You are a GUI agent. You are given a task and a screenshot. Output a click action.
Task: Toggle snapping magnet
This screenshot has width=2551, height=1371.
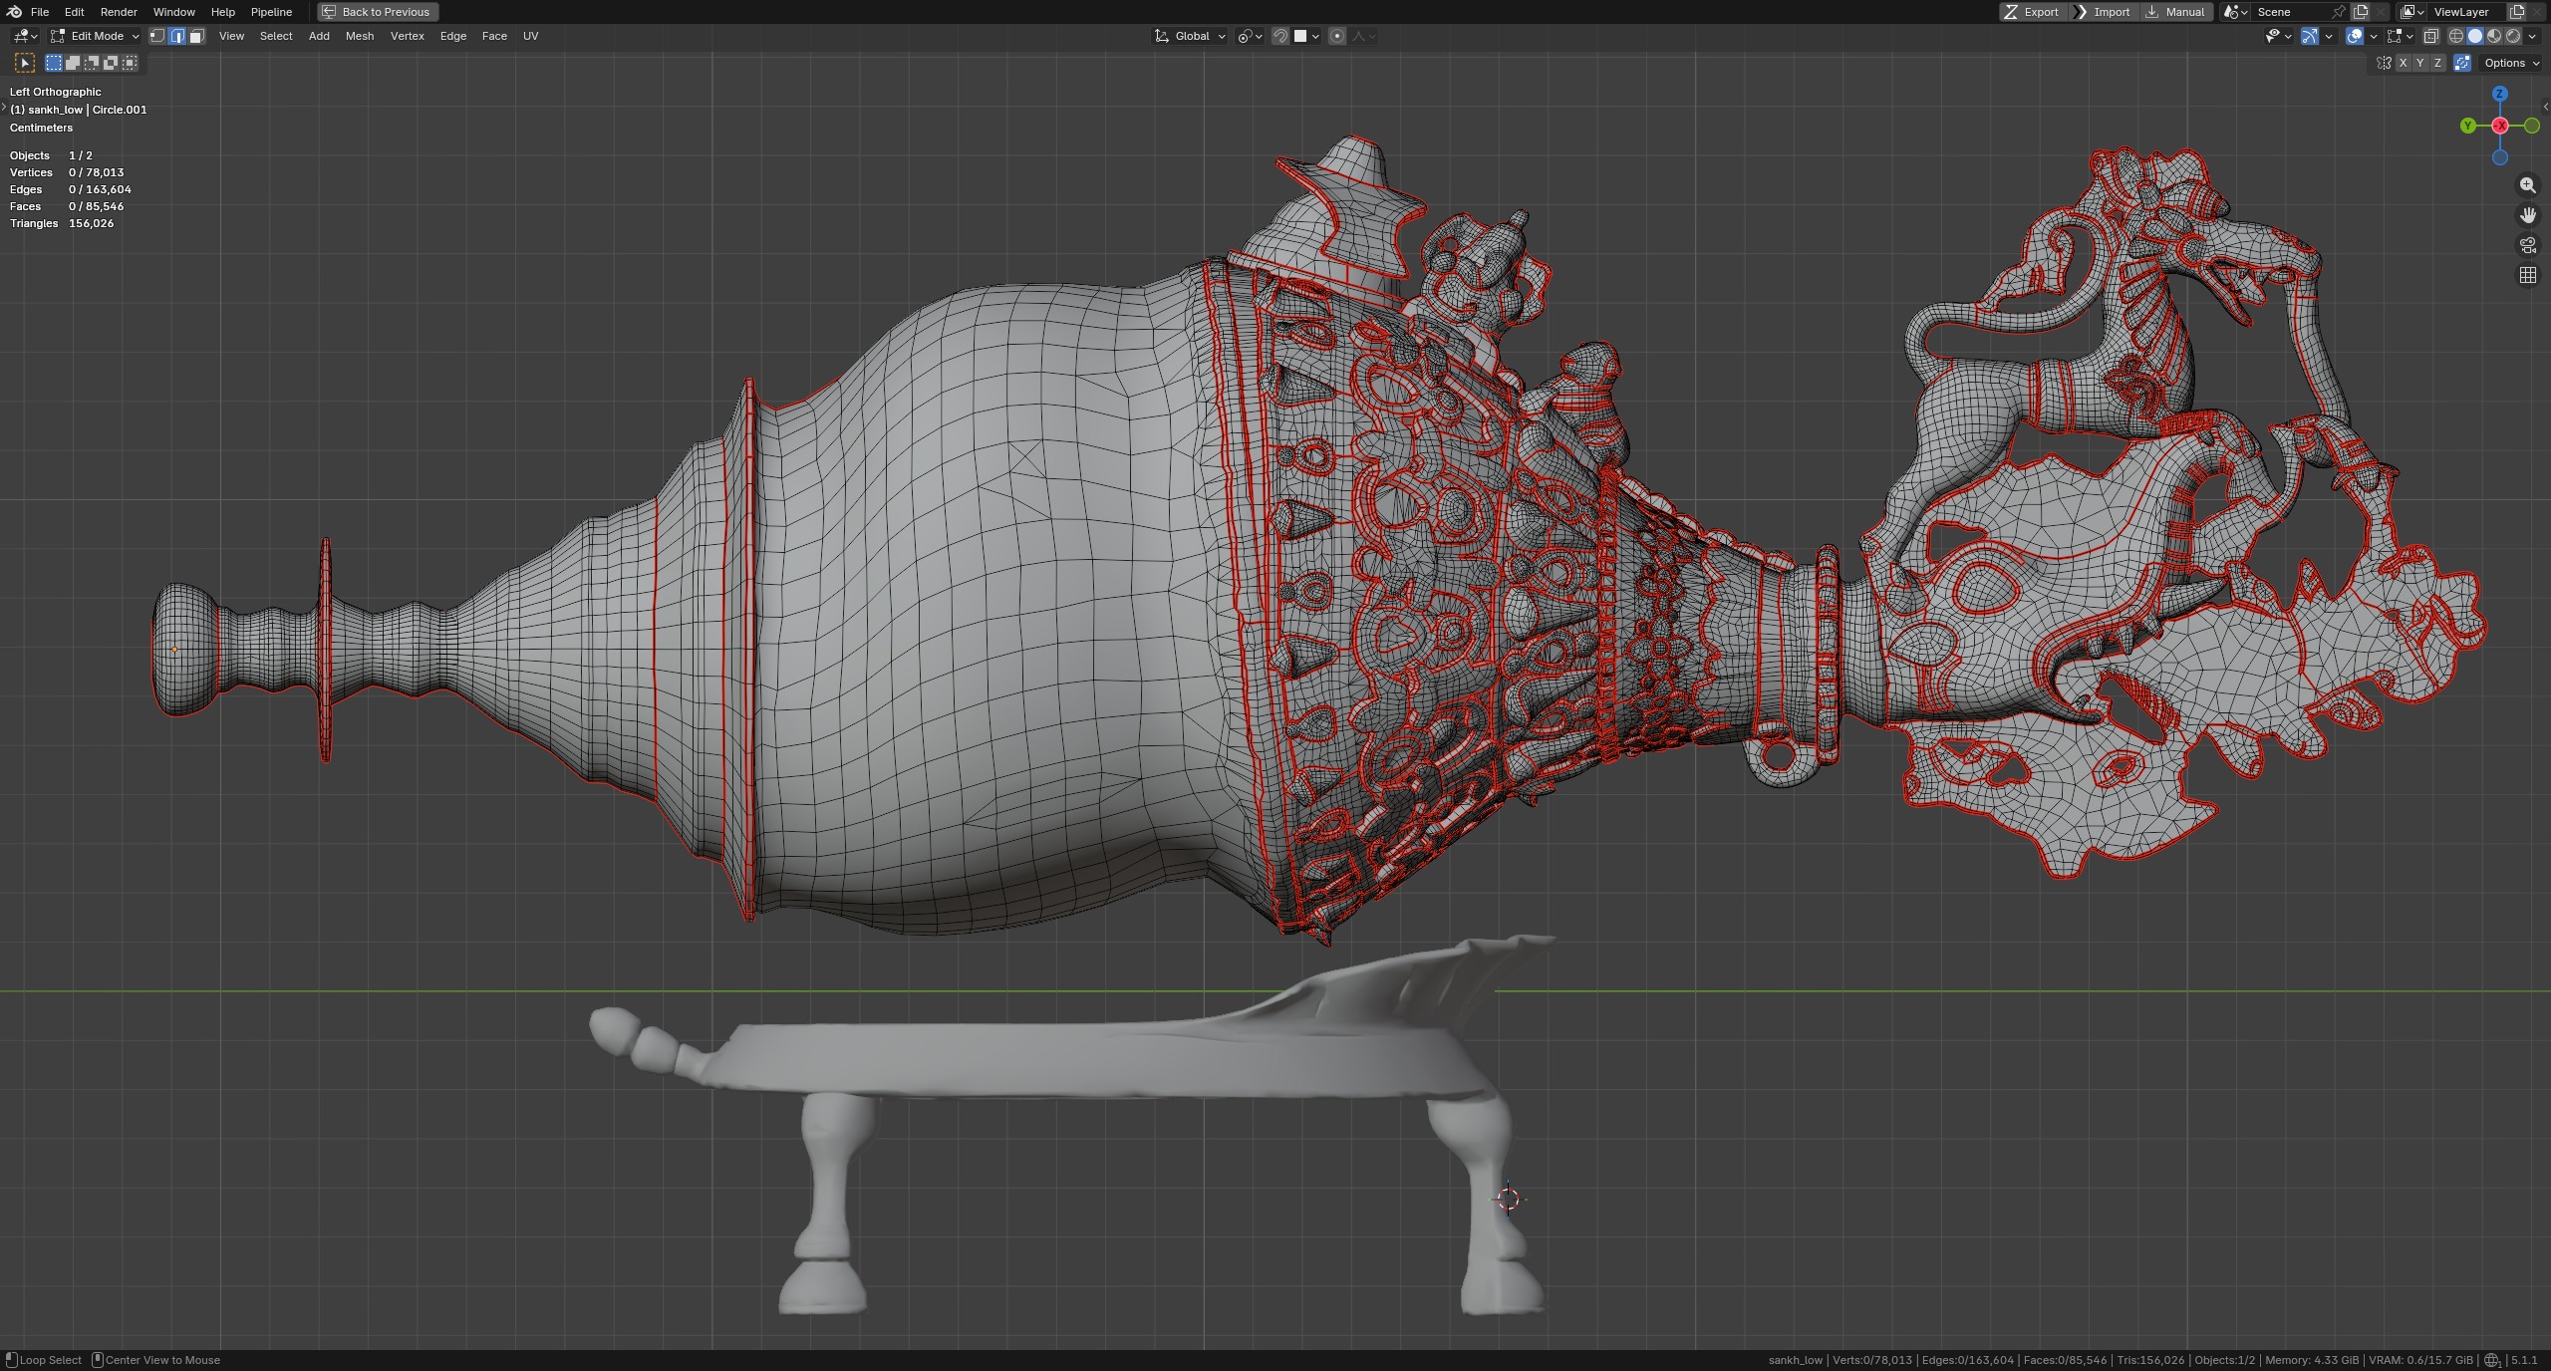[1280, 36]
